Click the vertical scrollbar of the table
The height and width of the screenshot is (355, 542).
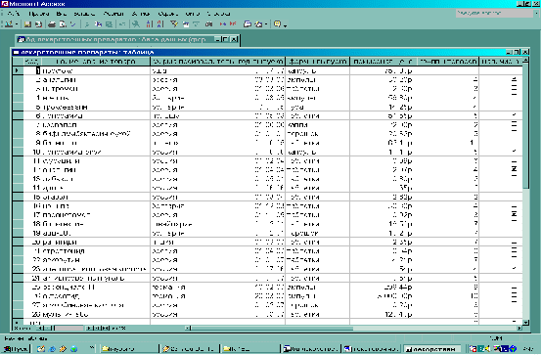(x=525, y=192)
